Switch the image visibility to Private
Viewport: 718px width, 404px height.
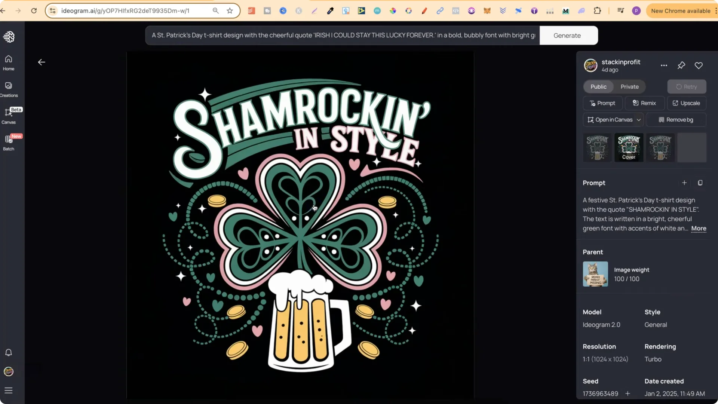[630, 86]
